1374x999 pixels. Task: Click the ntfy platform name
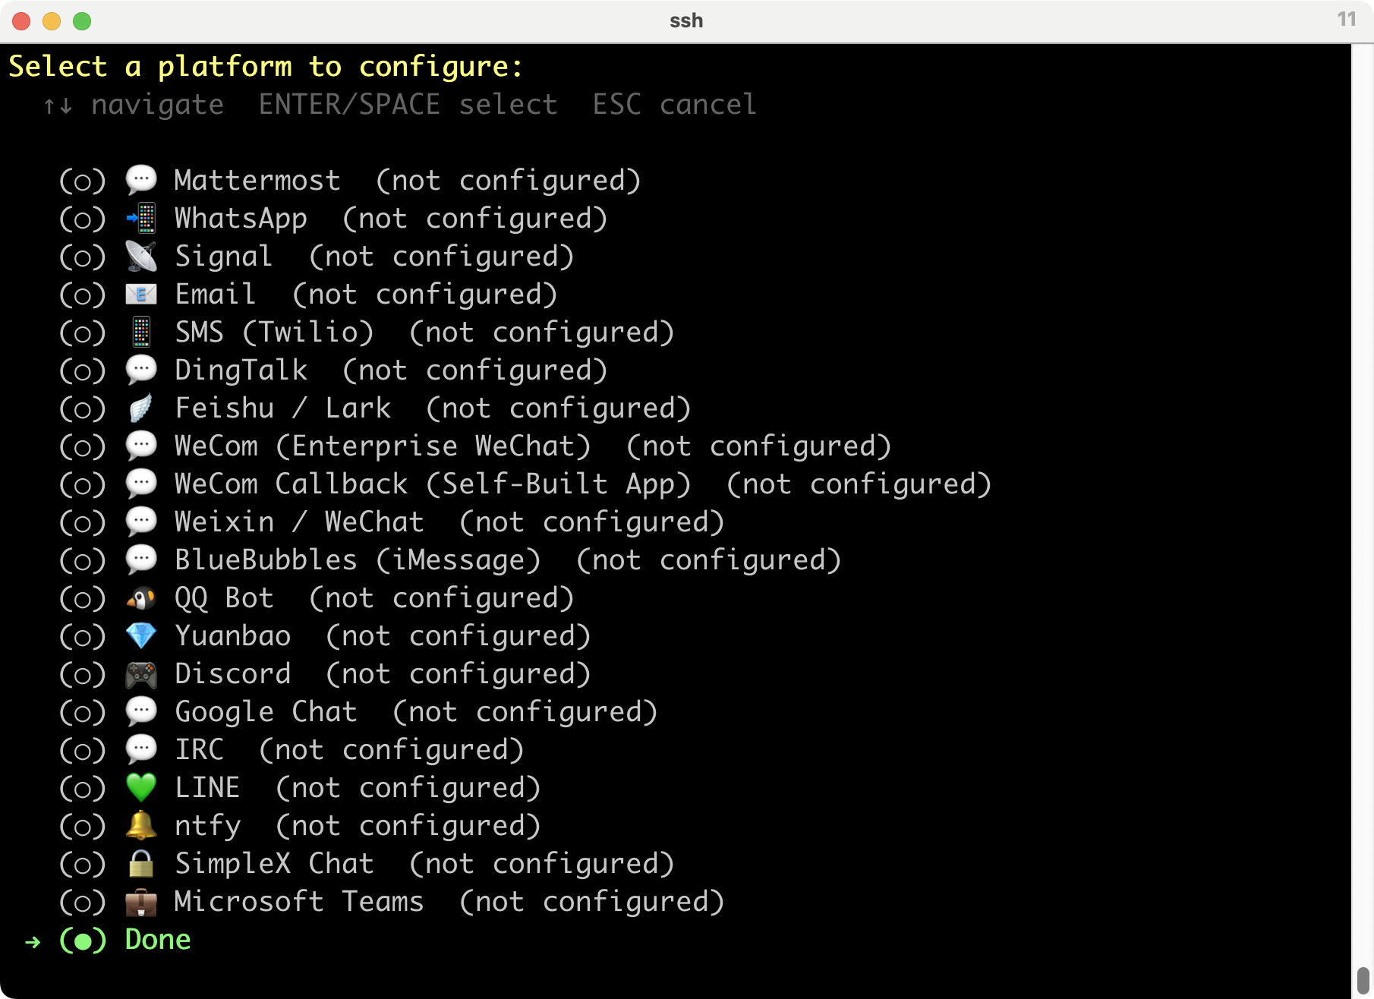pyautogui.click(x=207, y=826)
